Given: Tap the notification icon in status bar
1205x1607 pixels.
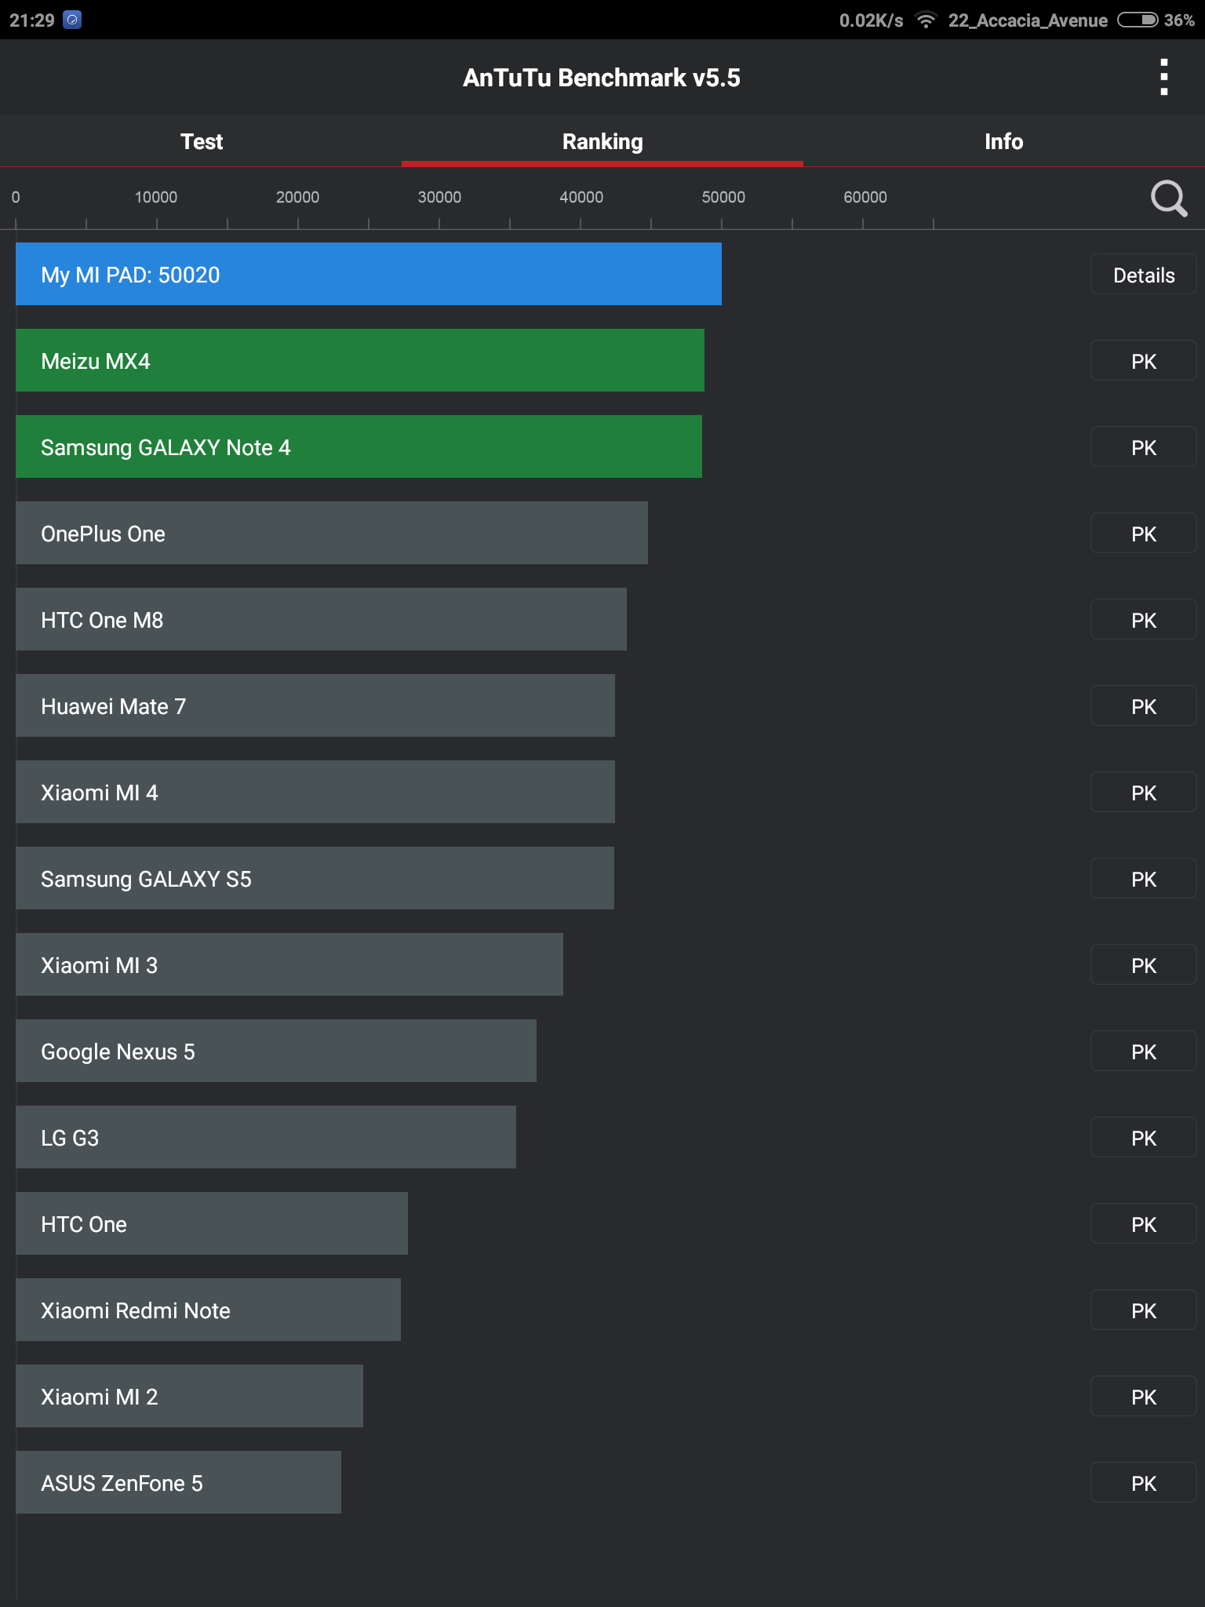Looking at the screenshot, I should tap(72, 20).
